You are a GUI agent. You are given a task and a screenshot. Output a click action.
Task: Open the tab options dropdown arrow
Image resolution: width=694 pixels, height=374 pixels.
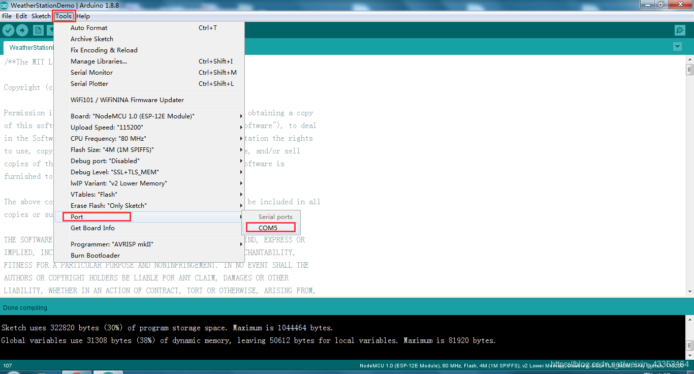click(x=677, y=47)
